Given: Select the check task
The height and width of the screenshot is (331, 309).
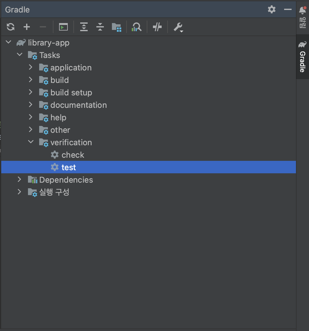Looking at the screenshot, I should 73,155.
